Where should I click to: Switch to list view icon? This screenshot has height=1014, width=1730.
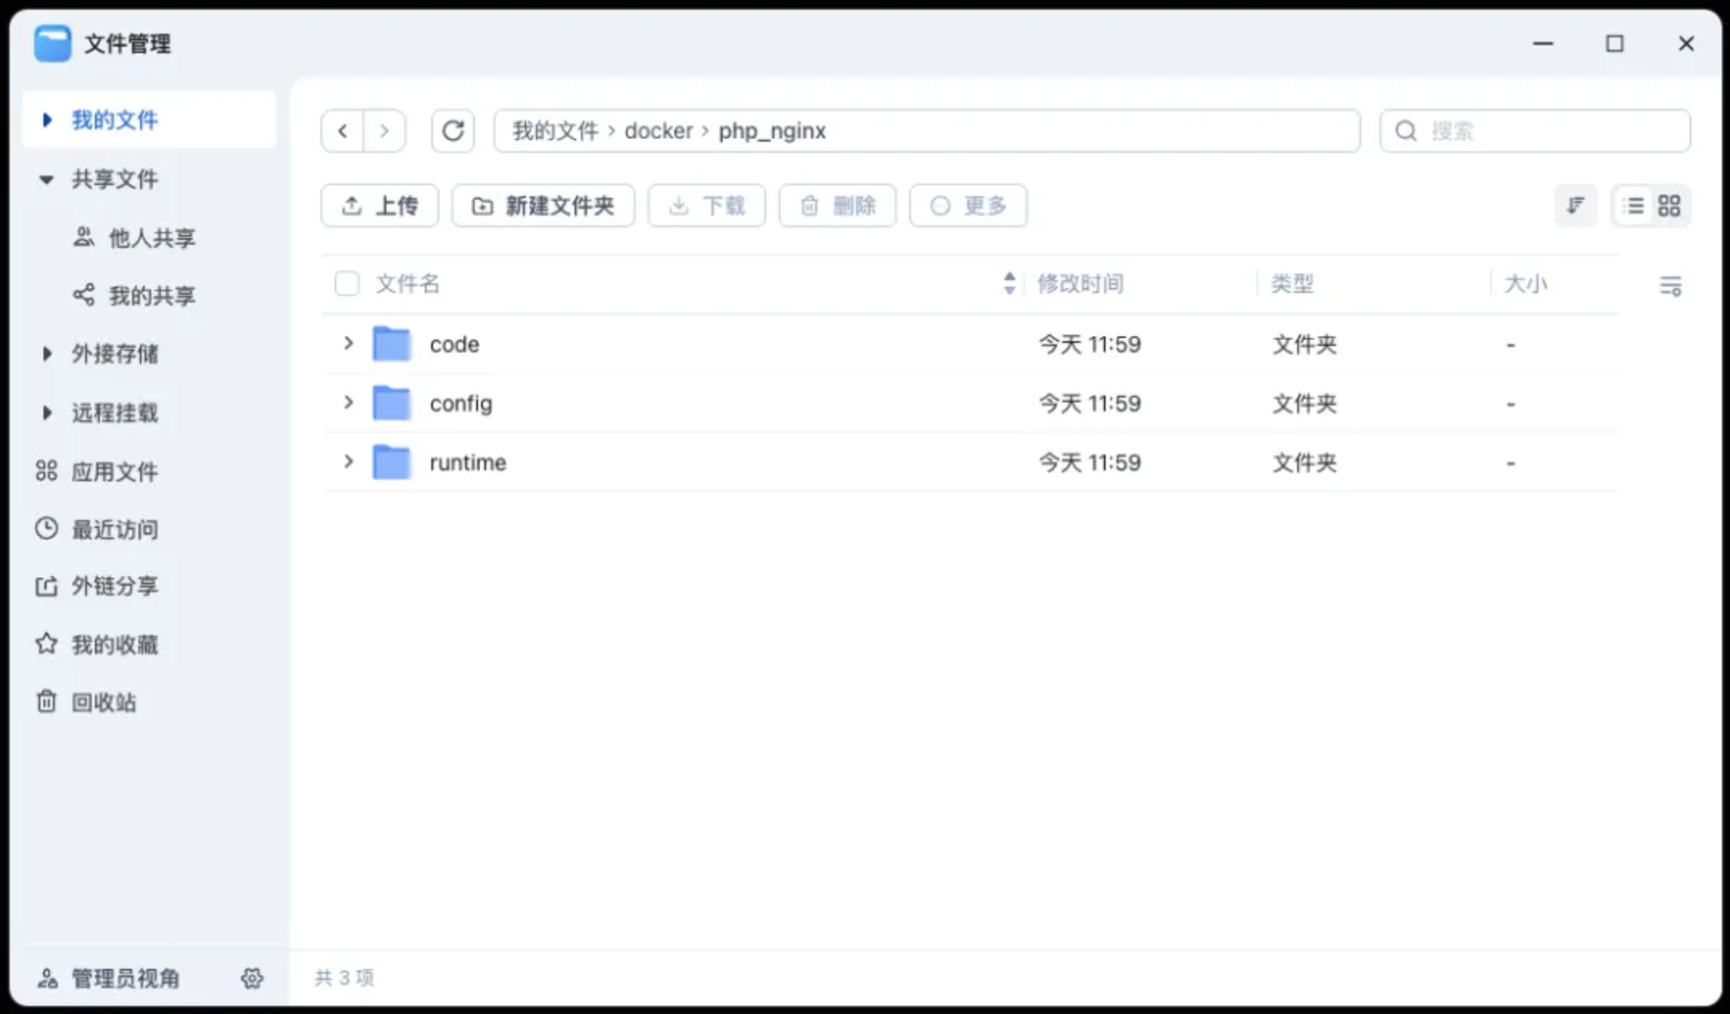click(1633, 206)
